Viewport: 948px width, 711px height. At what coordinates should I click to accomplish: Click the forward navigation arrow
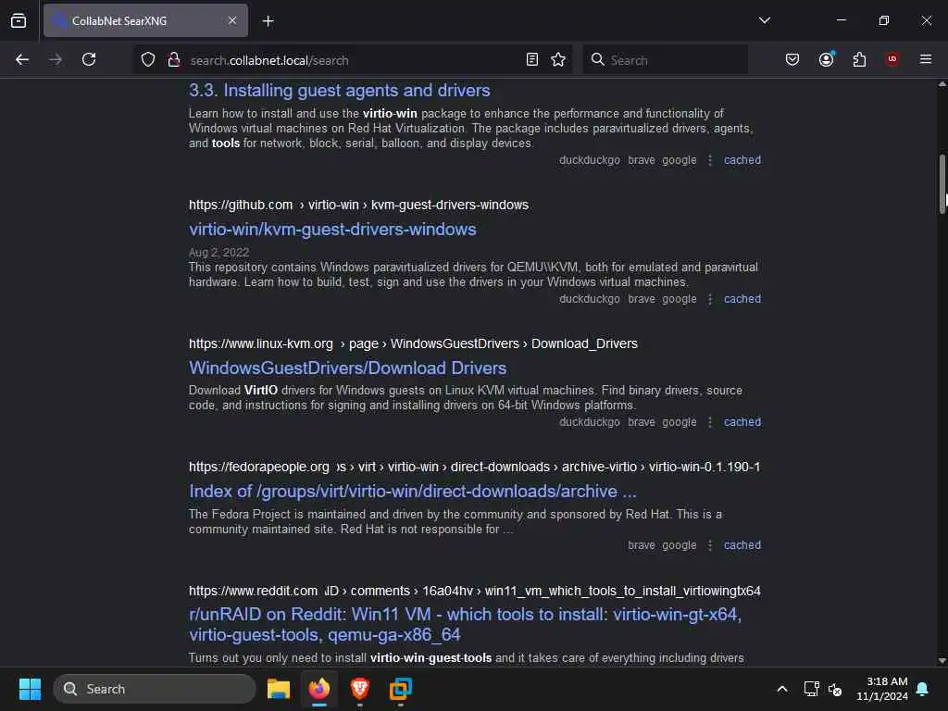click(x=55, y=59)
